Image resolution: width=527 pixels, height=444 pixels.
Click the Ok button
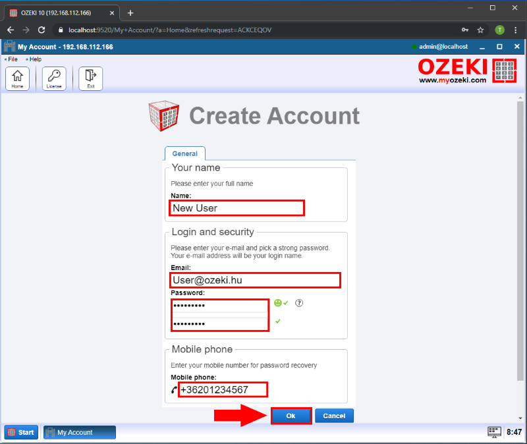pos(291,416)
